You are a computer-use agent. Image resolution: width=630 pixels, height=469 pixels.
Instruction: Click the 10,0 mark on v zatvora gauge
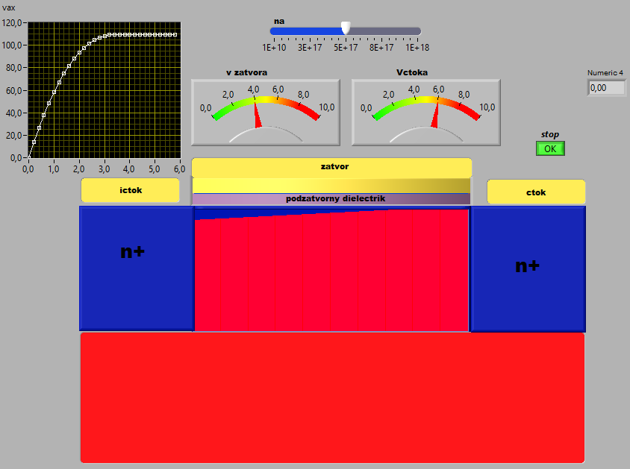pyautogui.click(x=326, y=107)
